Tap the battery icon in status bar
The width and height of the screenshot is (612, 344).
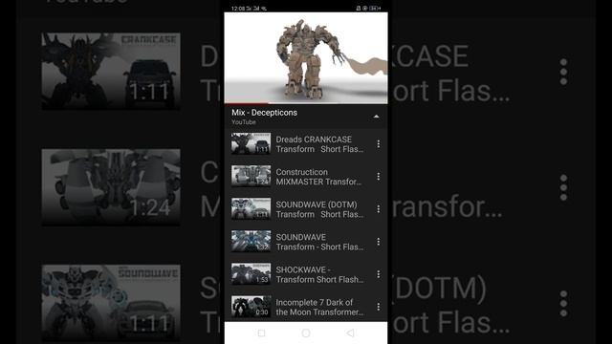[374, 9]
